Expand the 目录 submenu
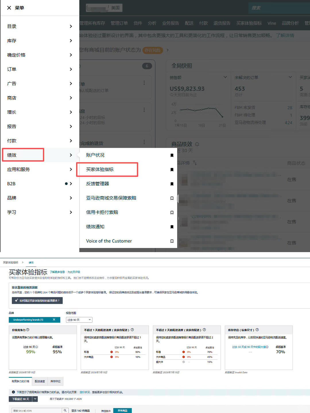 pos(71,26)
